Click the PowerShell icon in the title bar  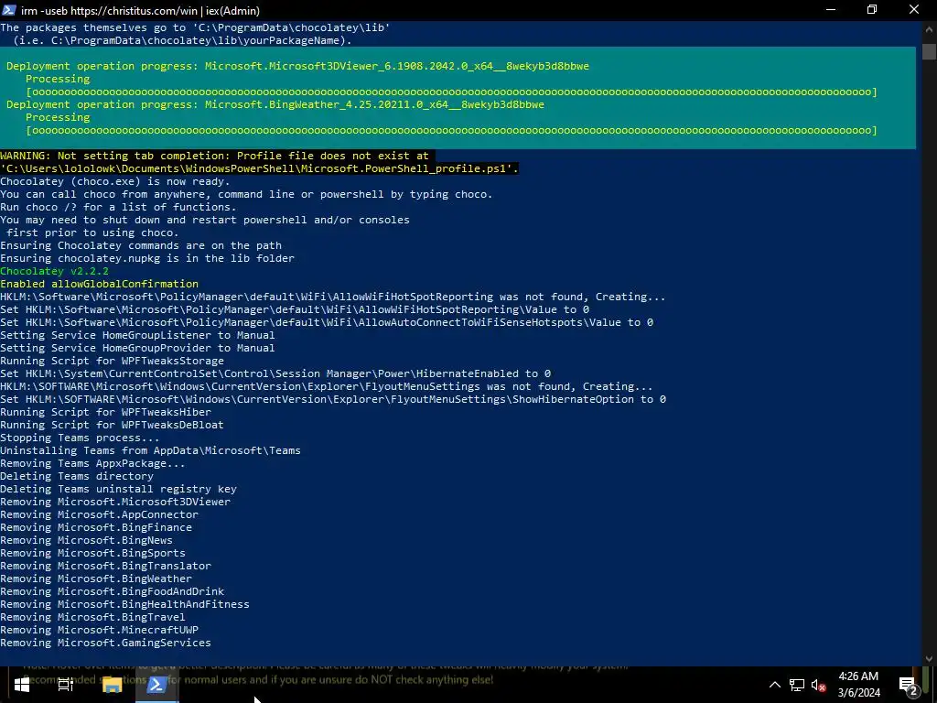pos(9,10)
